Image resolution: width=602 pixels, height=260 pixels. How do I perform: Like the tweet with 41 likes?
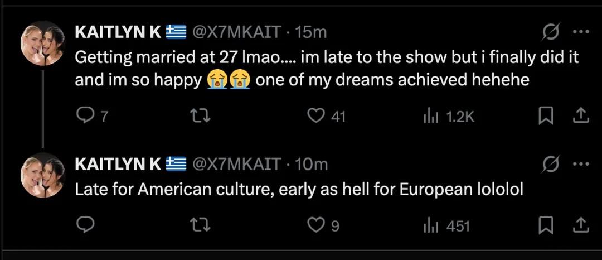point(317,115)
